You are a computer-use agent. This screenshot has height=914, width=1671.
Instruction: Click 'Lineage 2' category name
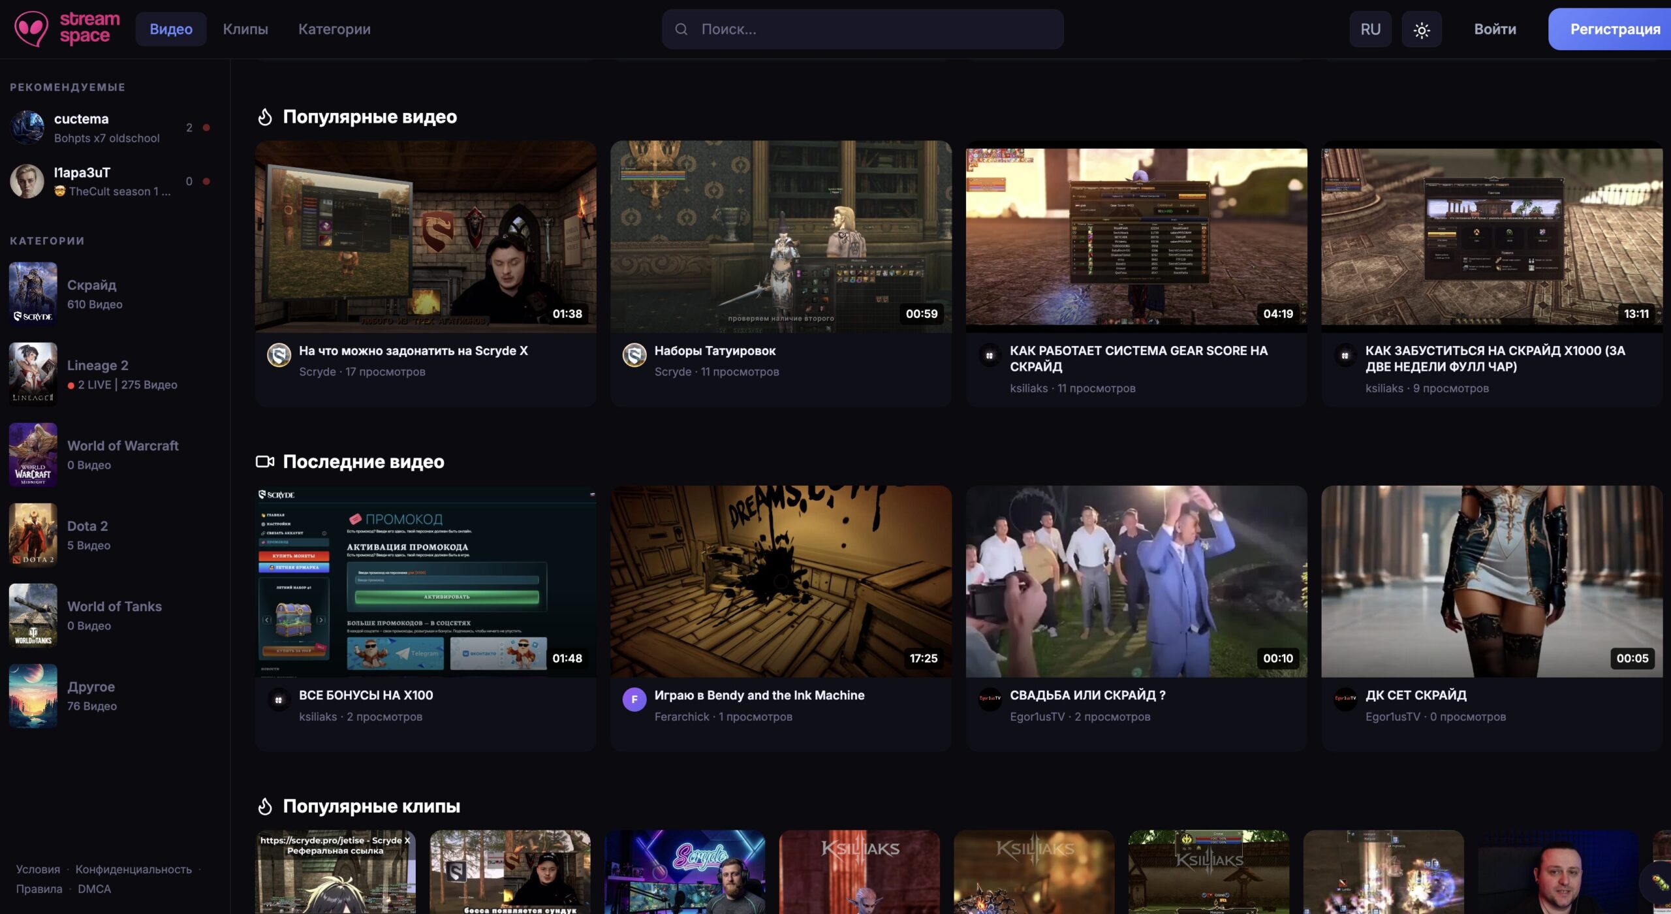pos(98,366)
